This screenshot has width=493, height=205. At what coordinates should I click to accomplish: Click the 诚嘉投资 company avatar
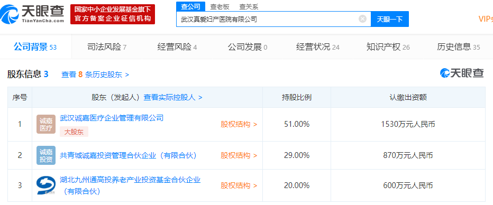point(46,155)
